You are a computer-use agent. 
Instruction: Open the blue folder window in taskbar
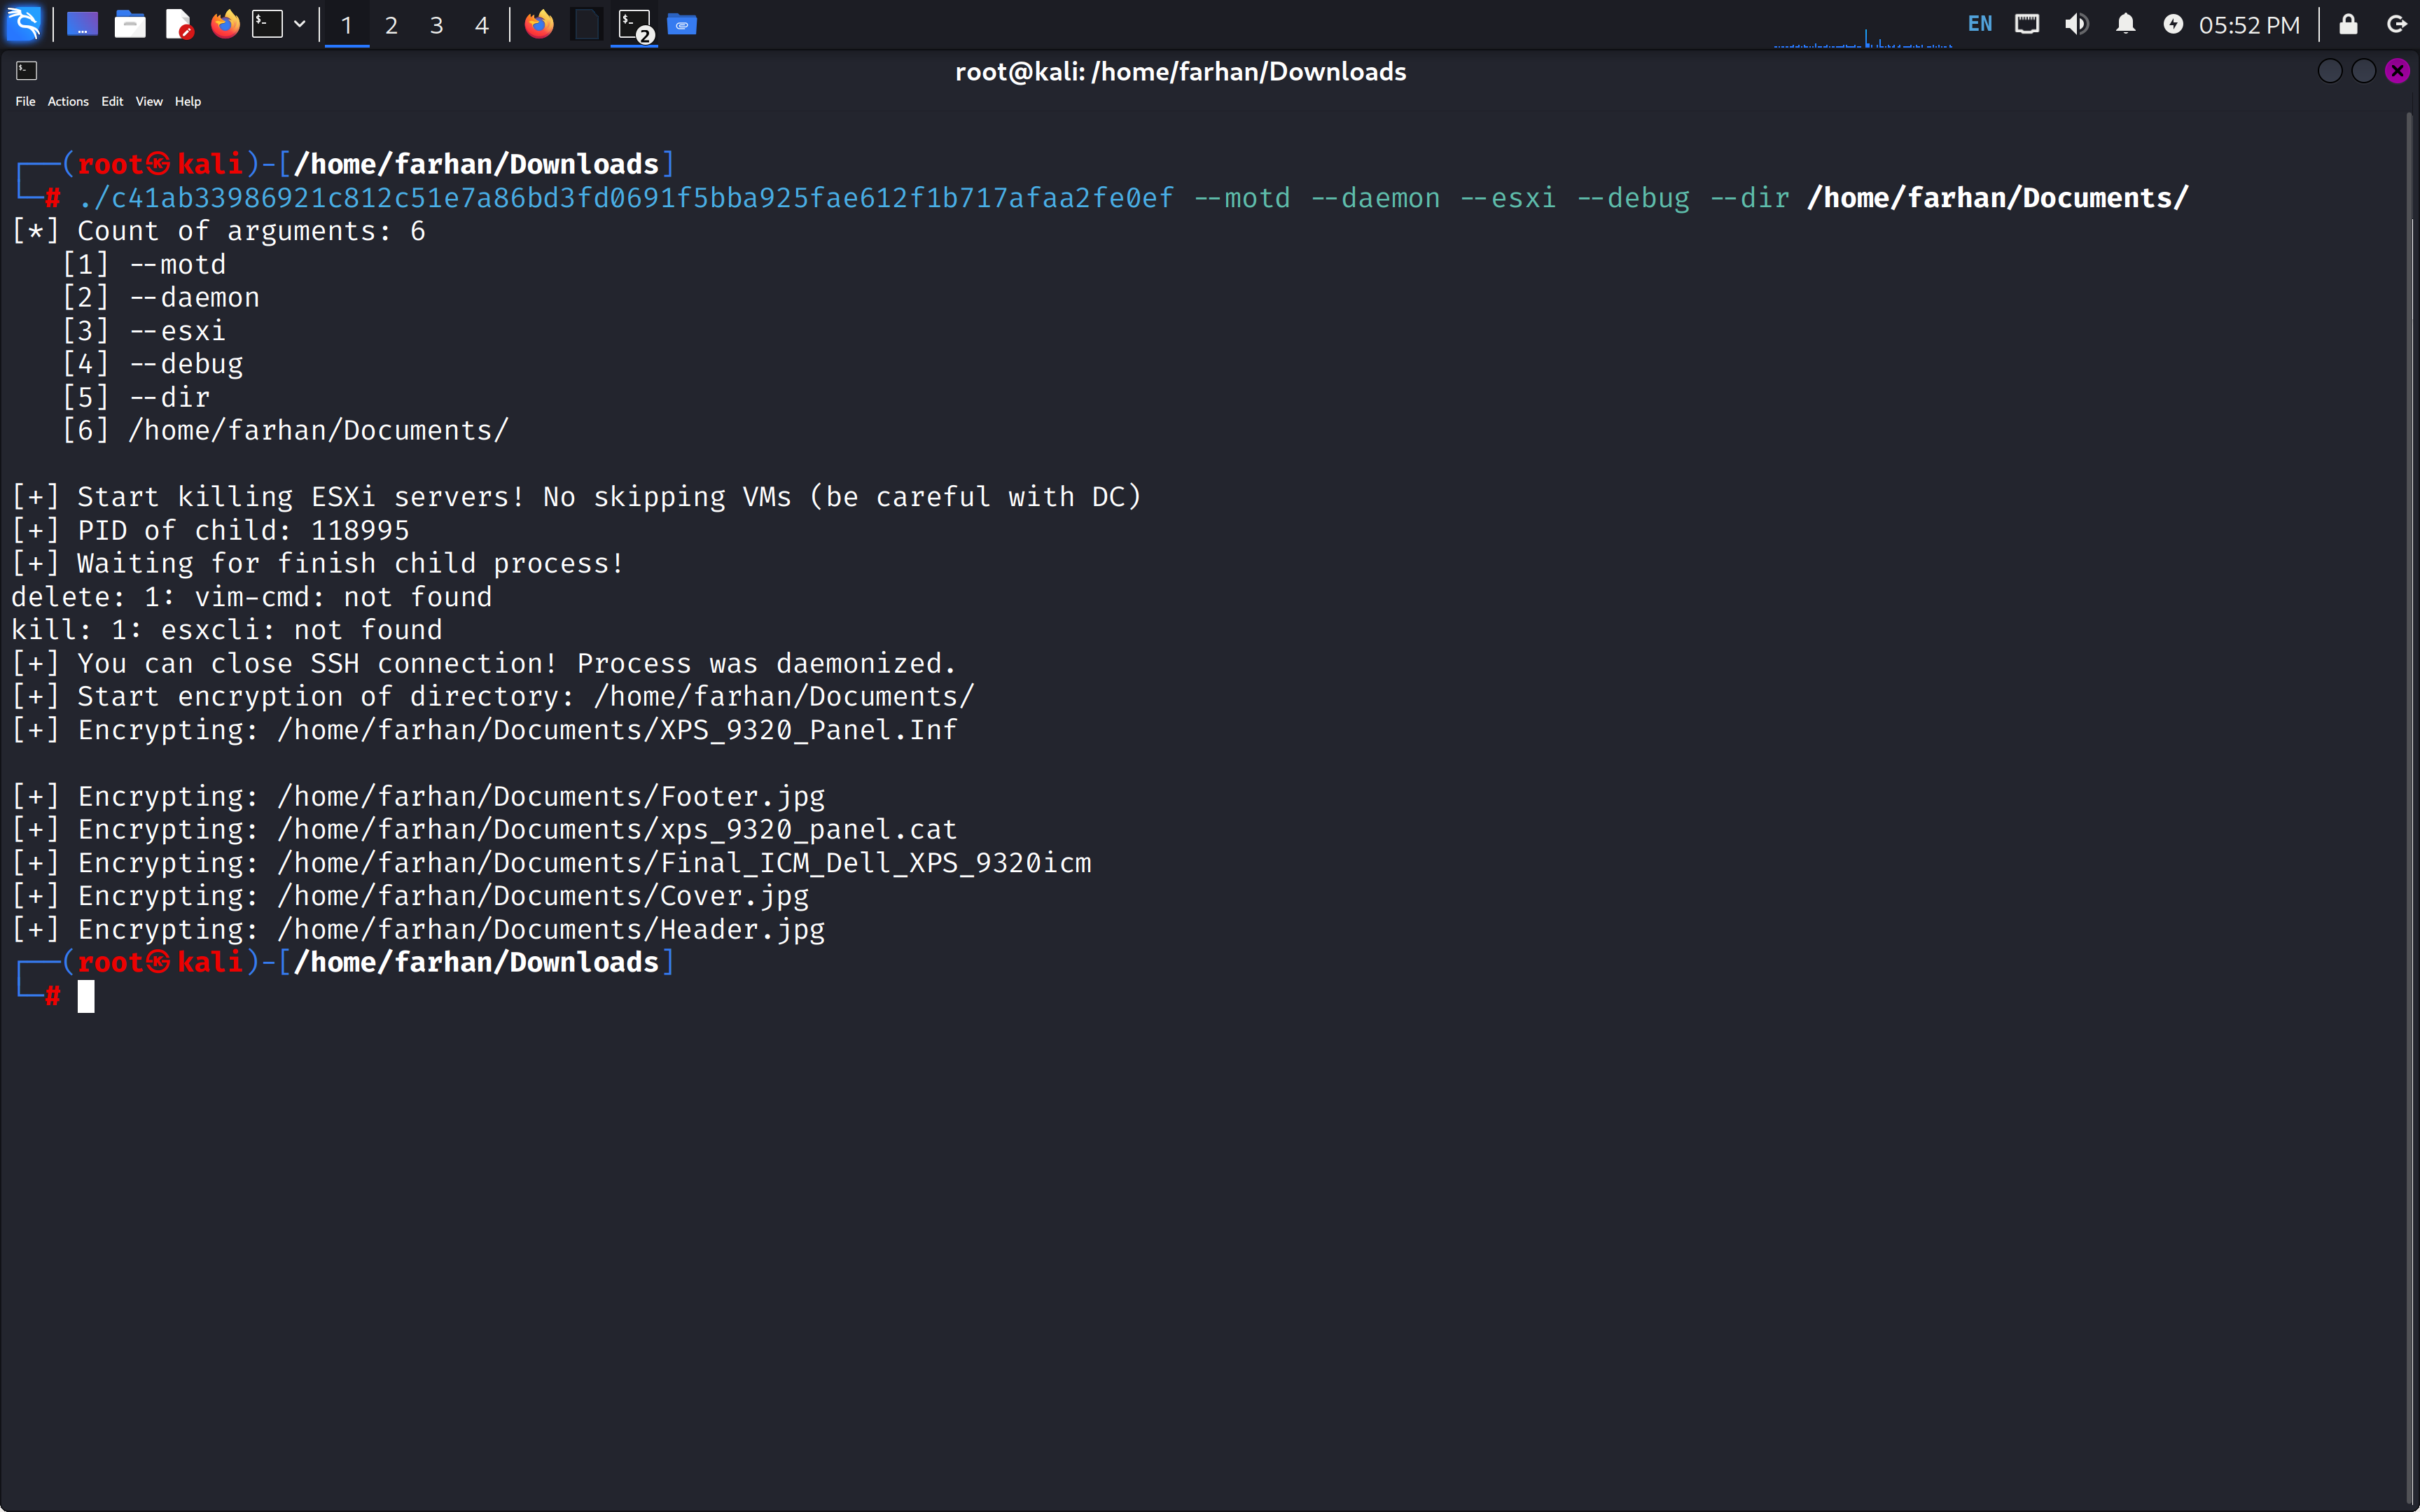682,24
